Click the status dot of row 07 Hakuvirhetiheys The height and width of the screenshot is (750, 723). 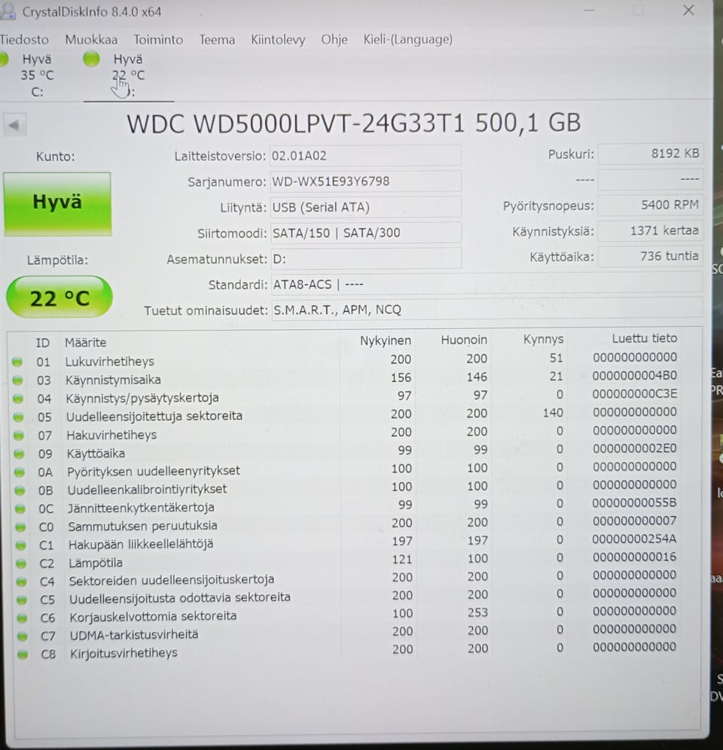[x=19, y=435]
